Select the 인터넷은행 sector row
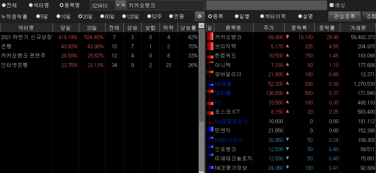 pyautogui.click(x=99, y=65)
